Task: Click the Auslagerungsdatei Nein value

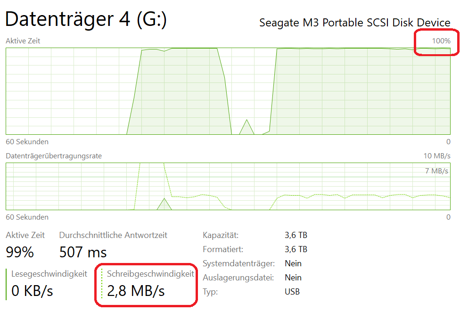Action: coord(293,278)
